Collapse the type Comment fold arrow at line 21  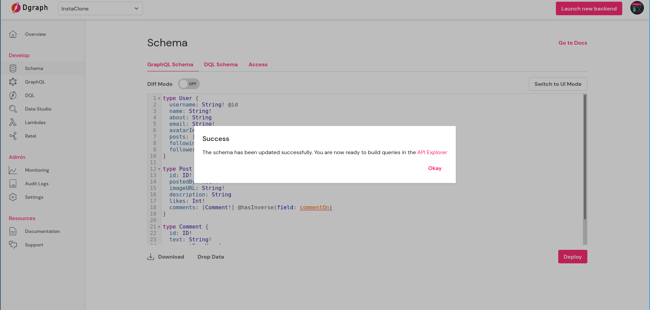pyautogui.click(x=159, y=227)
